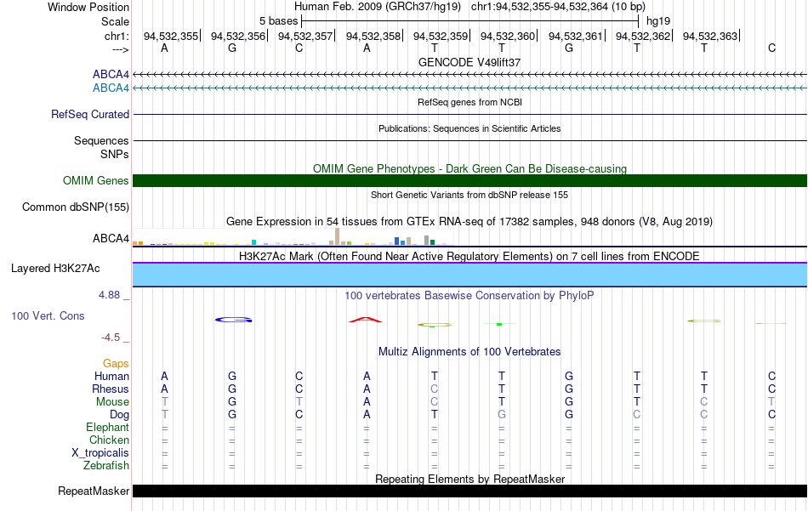
Task: Click the dark green OMIM Genes bar
Action: click(x=469, y=181)
